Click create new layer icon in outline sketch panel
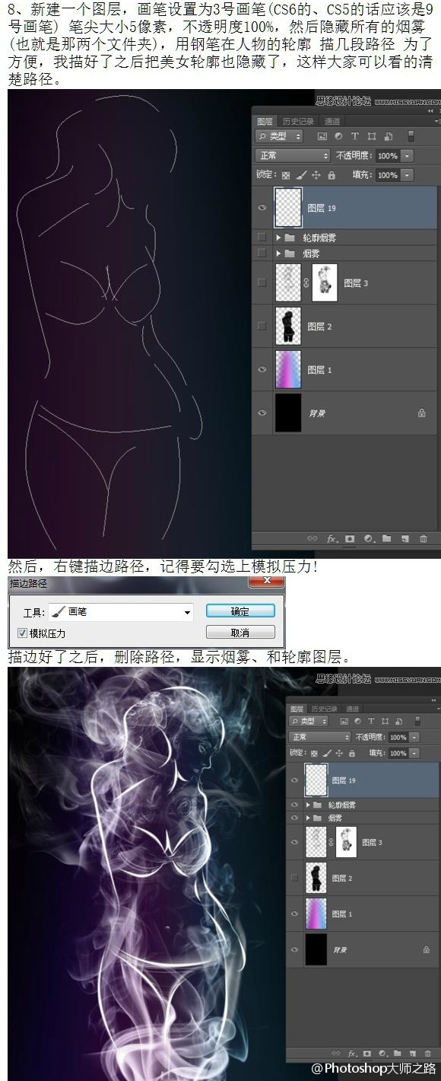The image size is (441, 1081). coord(405,538)
